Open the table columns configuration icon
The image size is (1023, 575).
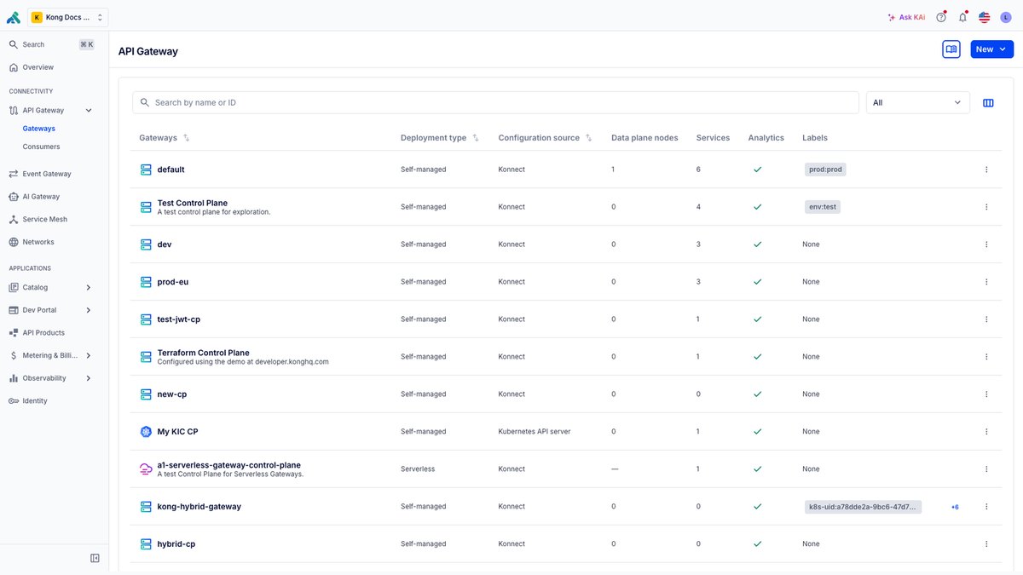tap(988, 103)
